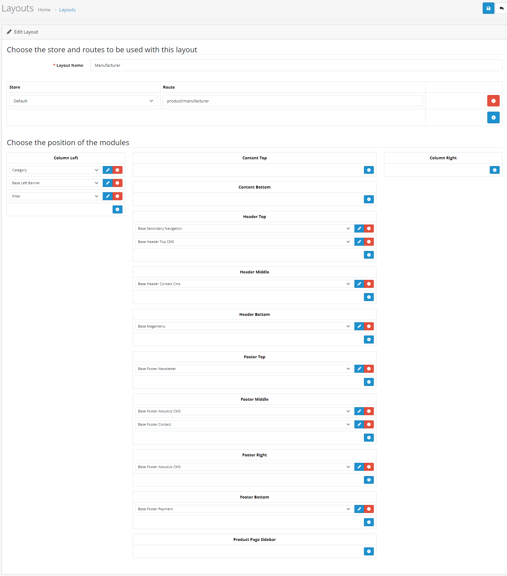
Task: Add a new store route row
Action: coord(493,117)
